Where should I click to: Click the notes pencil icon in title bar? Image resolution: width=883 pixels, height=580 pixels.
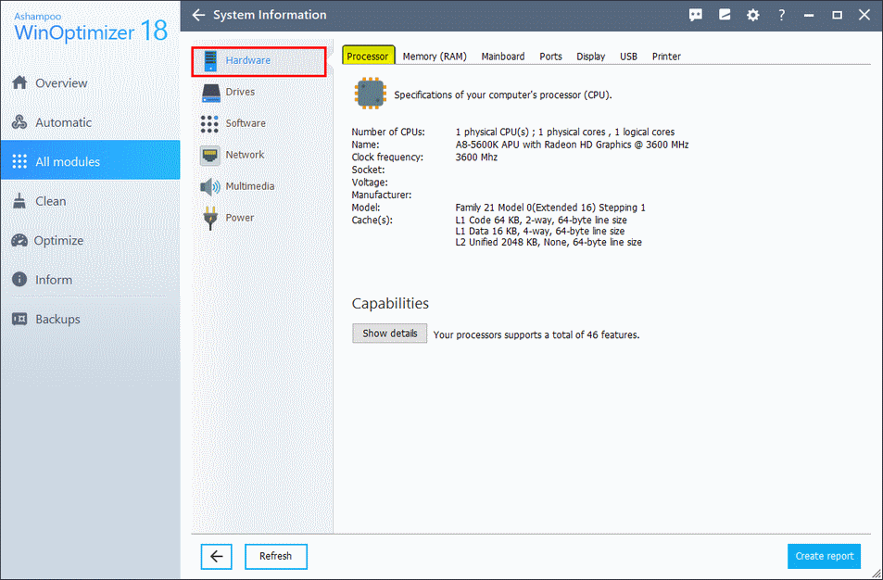click(x=725, y=15)
